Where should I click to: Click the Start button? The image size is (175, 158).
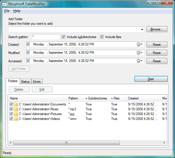[x=151, y=79]
